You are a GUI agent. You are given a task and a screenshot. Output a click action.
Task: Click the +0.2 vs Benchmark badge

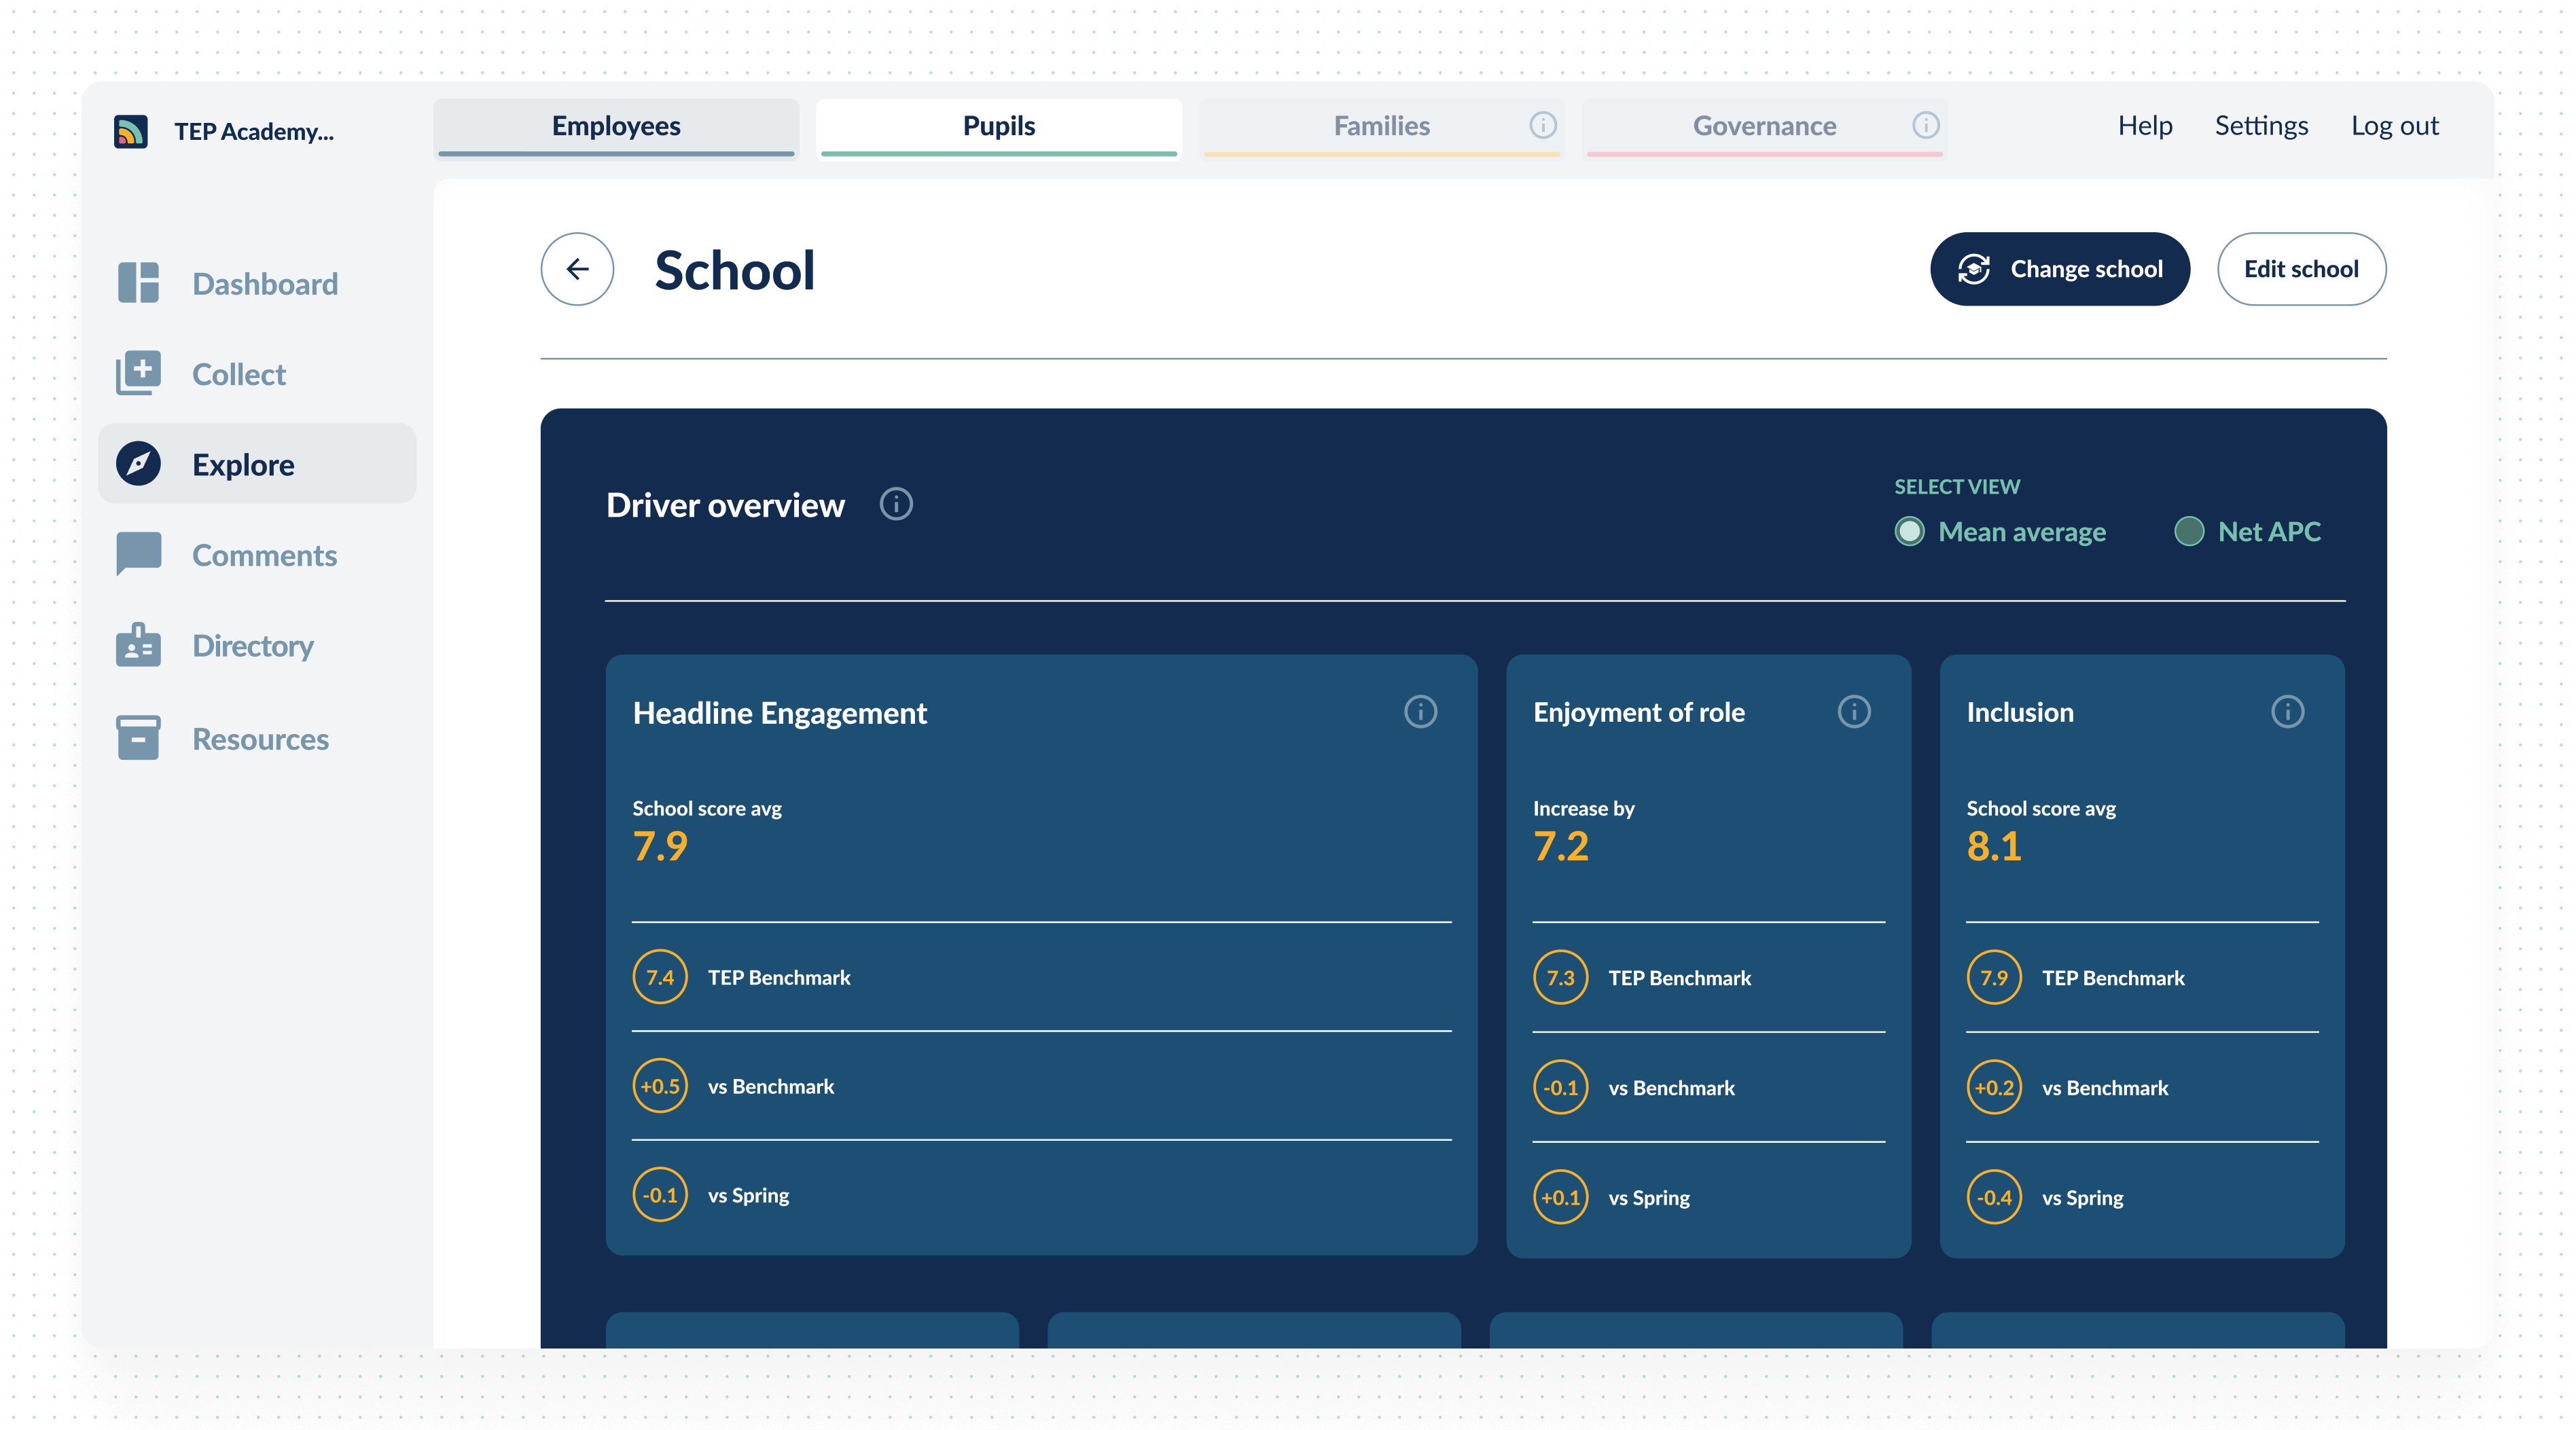[x=1994, y=1087]
